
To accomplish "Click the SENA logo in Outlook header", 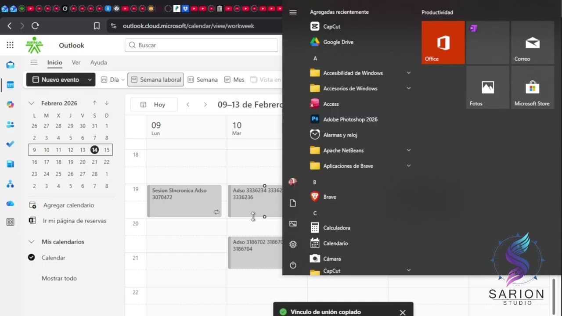I will (x=34, y=45).
